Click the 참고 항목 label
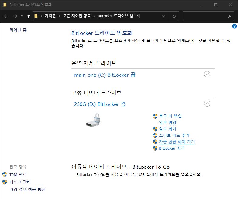238x199 pixels. (x=18, y=167)
